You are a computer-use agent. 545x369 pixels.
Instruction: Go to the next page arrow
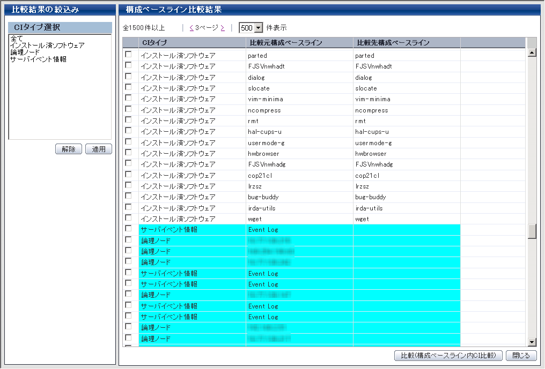pos(223,28)
